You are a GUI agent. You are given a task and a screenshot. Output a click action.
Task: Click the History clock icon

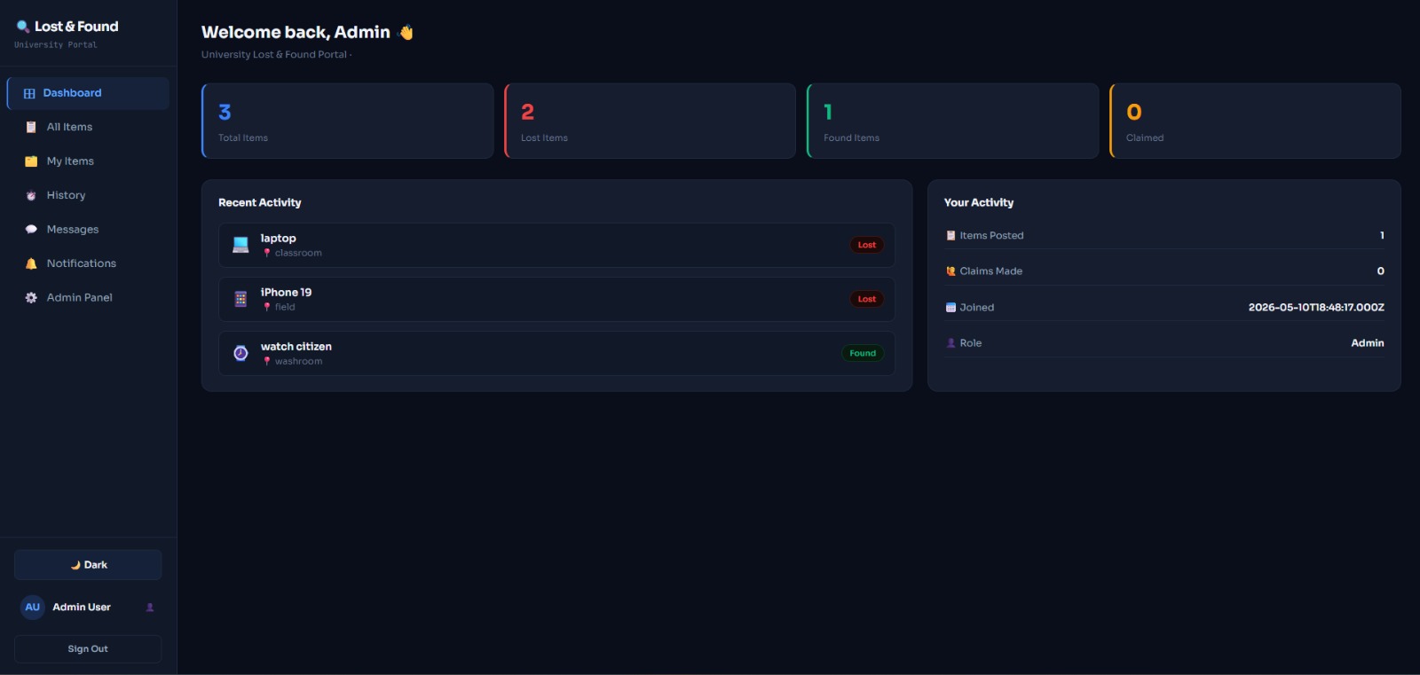coord(31,195)
